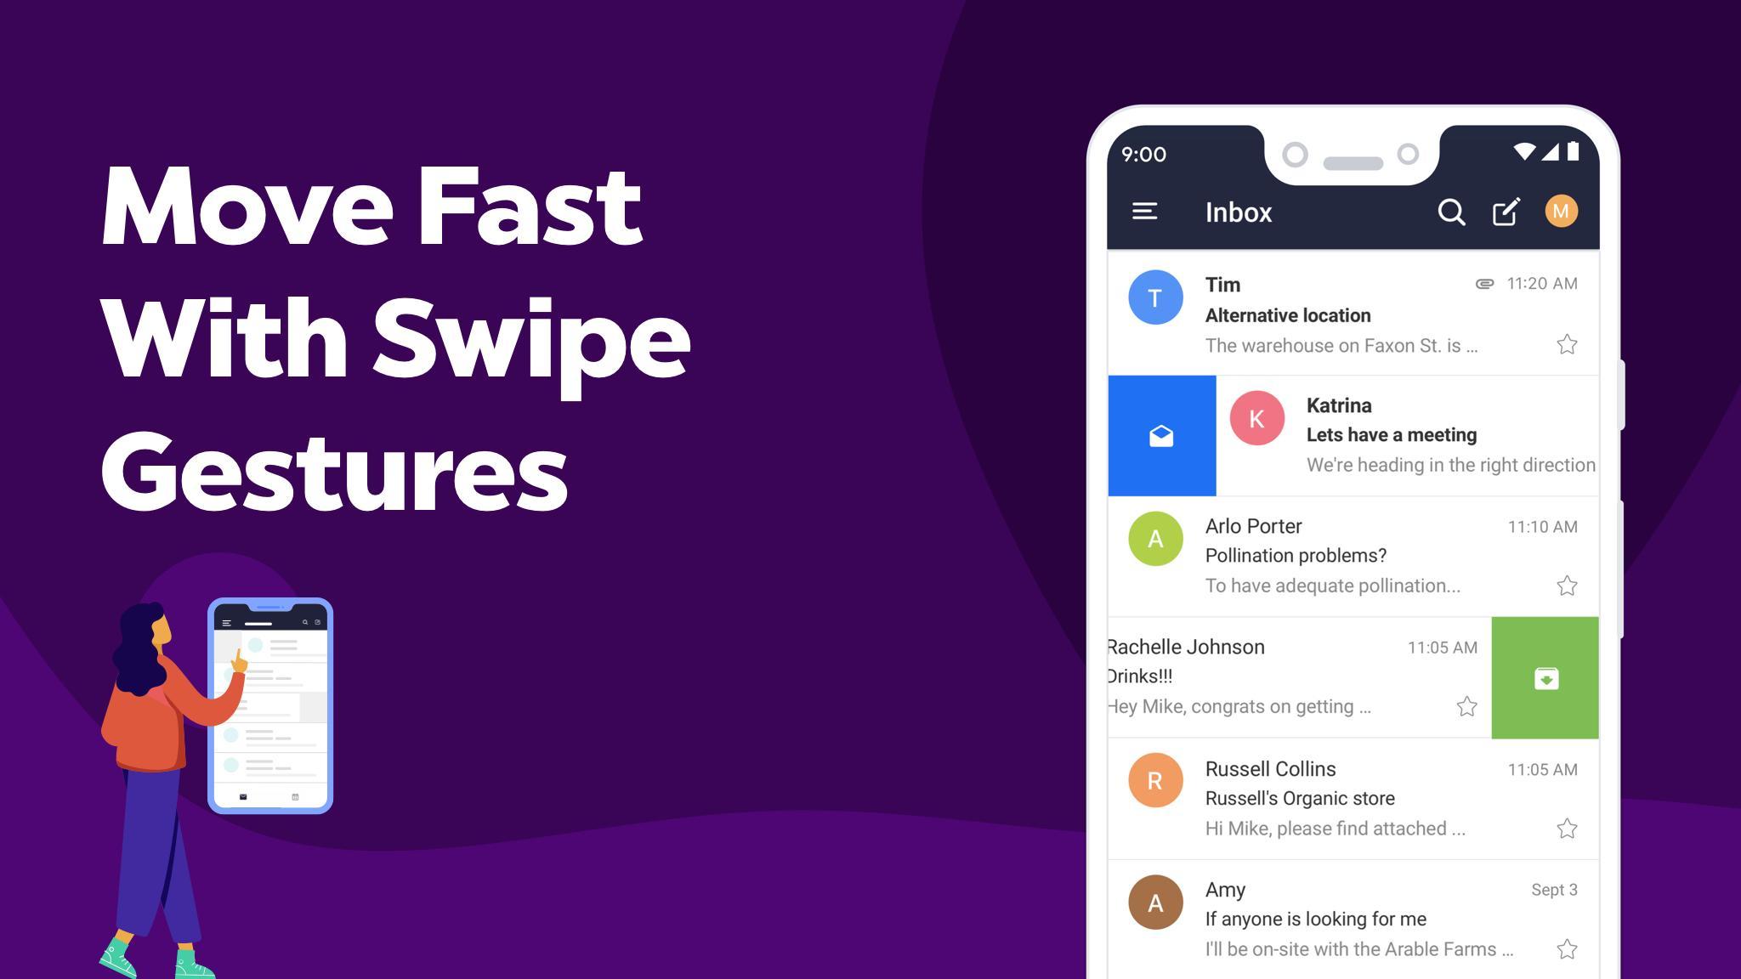The height and width of the screenshot is (979, 1741).
Task: Toggle star on Amy's email
Action: click(1570, 949)
